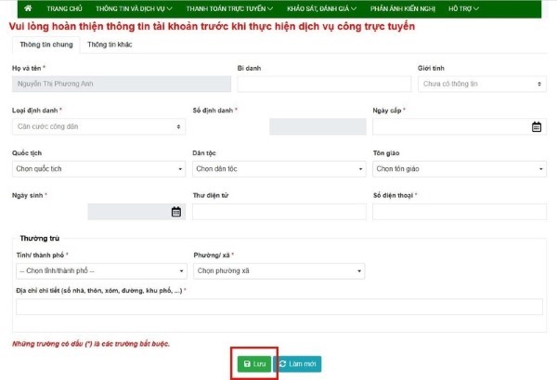557x380 pixels.
Task: Expand Thanh toán trực tuyến menu
Action: tap(229, 8)
